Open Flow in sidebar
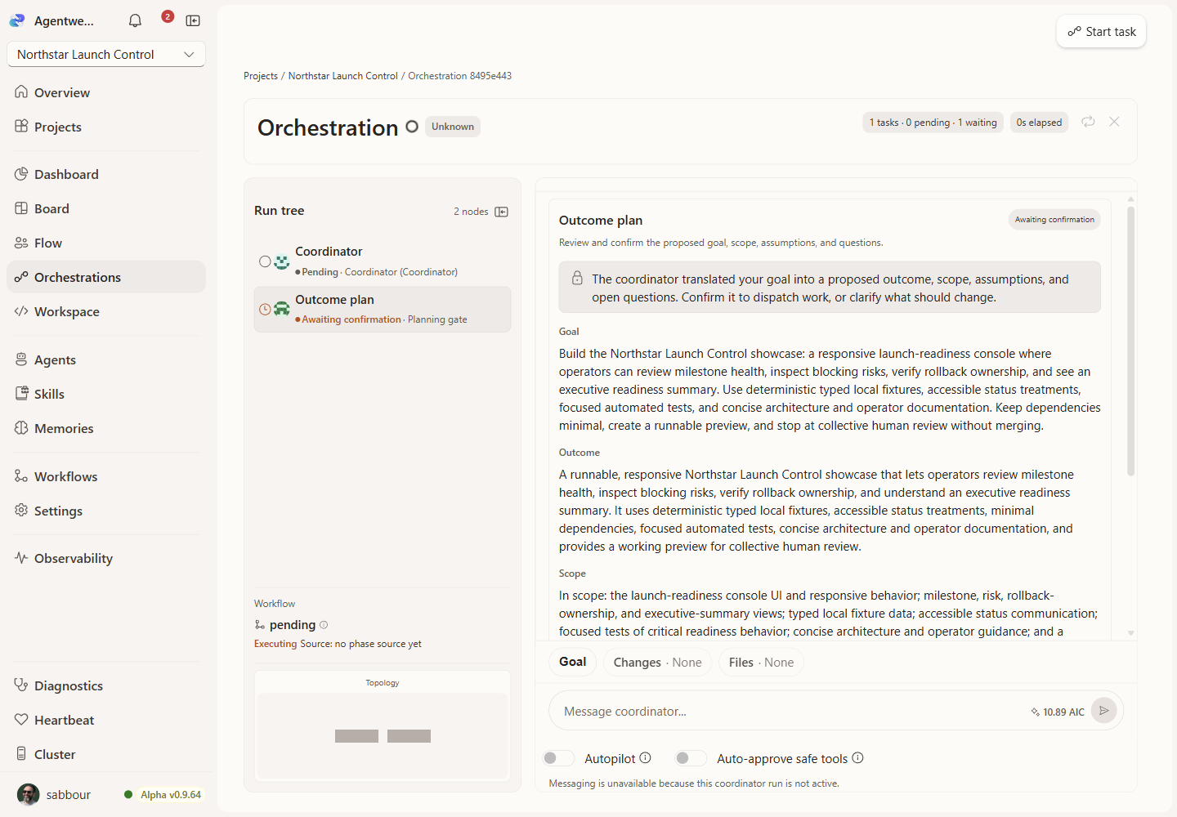This screenshot has height=817, width=1177. pos(106,243)
